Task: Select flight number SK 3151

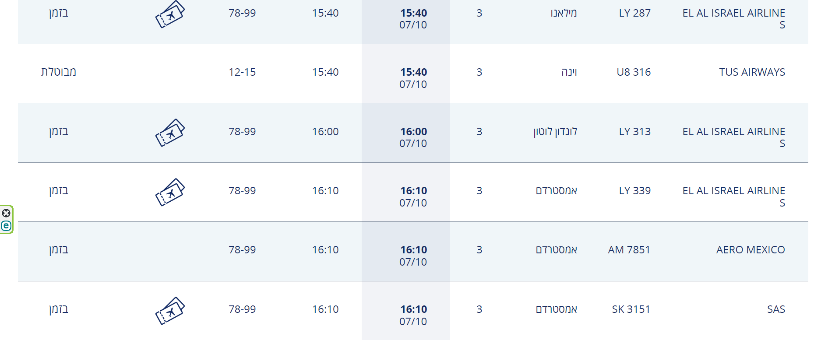Action: click(x=631, y=309)
